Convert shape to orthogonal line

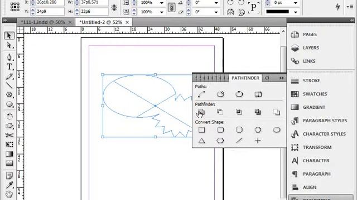click(x=258, y=141)
